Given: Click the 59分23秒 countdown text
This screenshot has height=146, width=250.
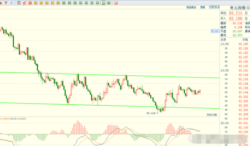Looking at the screenshot, I should click(x=212, y=115).
